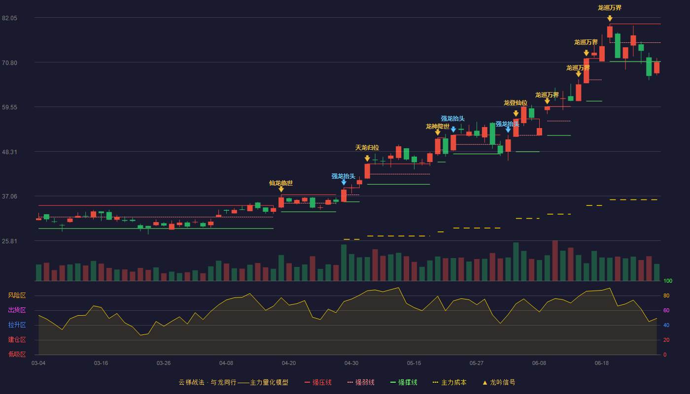Click the 建仓区 zone label

coord(17,340)
